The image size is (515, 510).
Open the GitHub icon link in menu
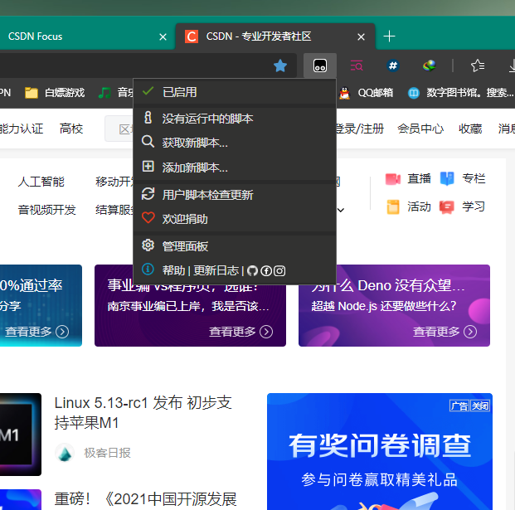(253, 270)
